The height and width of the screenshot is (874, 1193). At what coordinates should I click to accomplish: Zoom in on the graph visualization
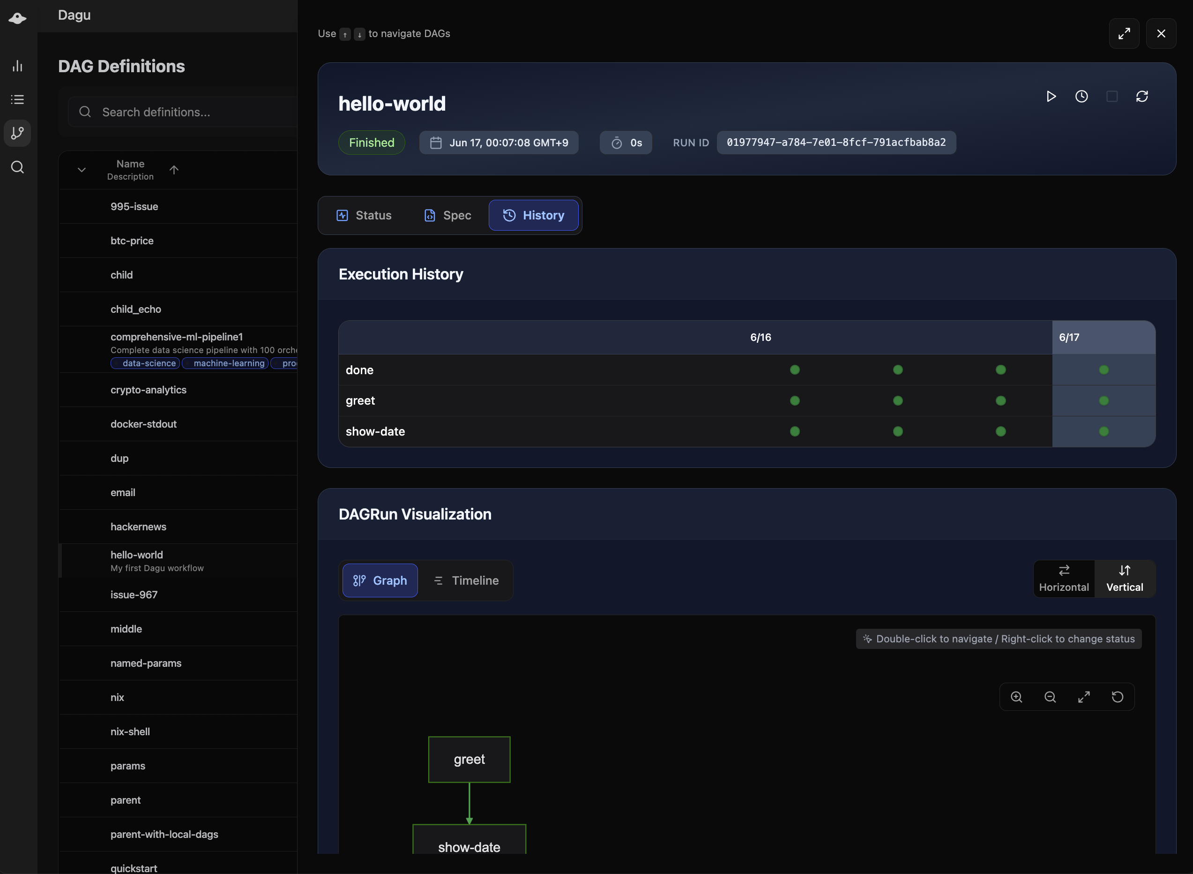(x=1016, y=697)
